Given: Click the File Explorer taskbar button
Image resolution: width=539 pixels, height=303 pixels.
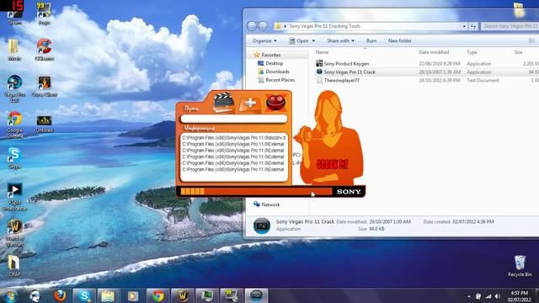Looking at the screenshot, I should (108, 295).
